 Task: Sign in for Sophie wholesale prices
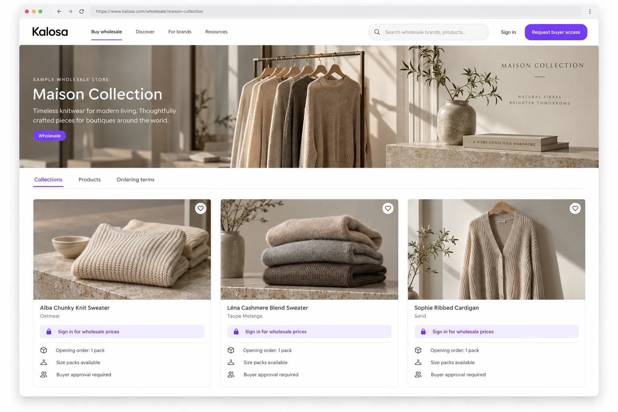(x=496, y=332)
